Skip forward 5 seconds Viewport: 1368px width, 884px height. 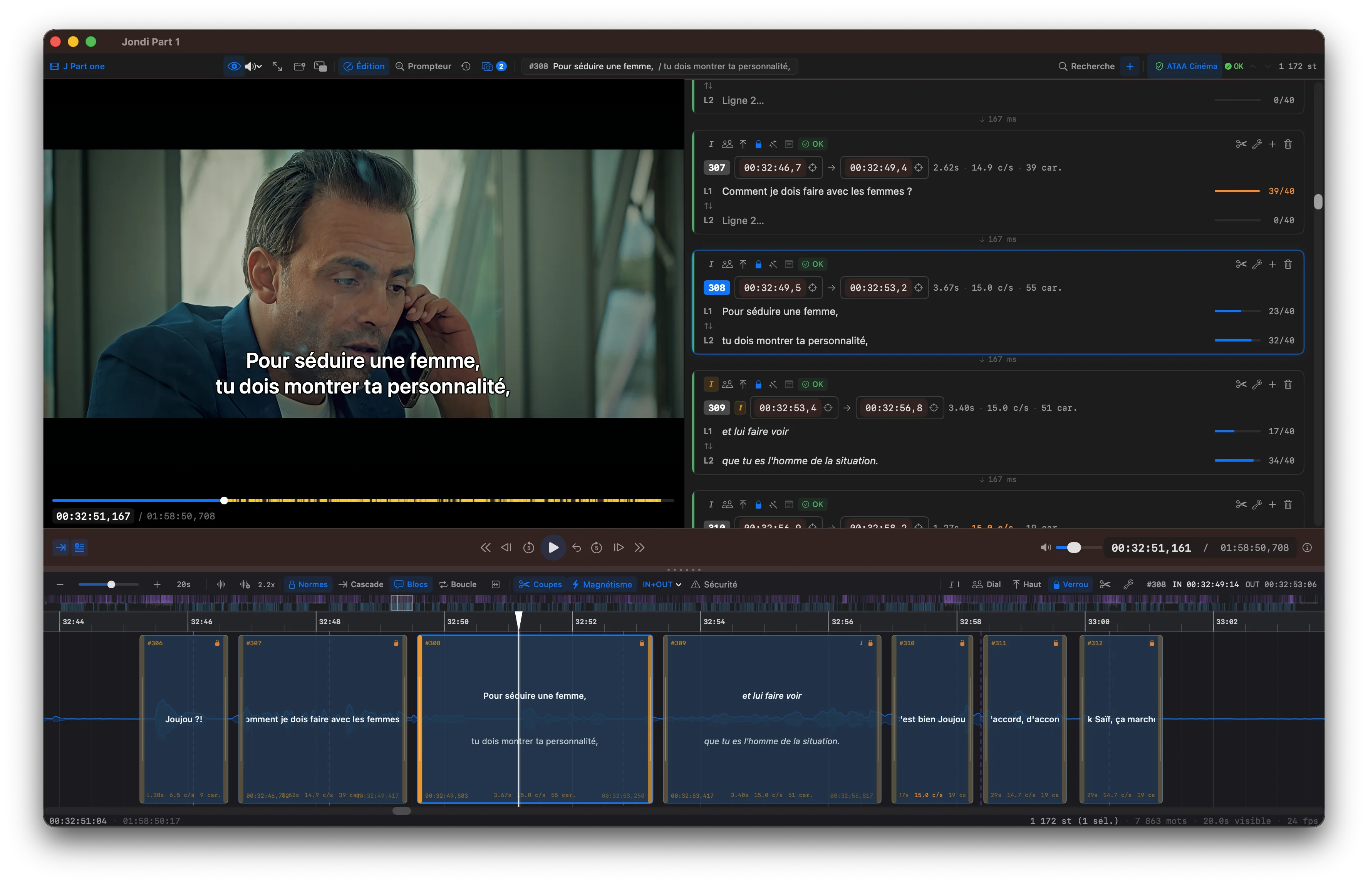(597, 547)
